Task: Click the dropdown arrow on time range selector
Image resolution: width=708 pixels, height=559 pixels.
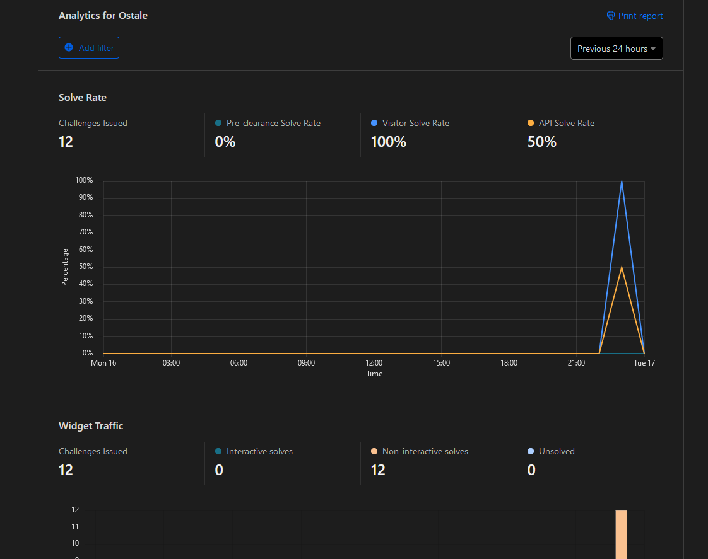Action: tap(653, 49)
